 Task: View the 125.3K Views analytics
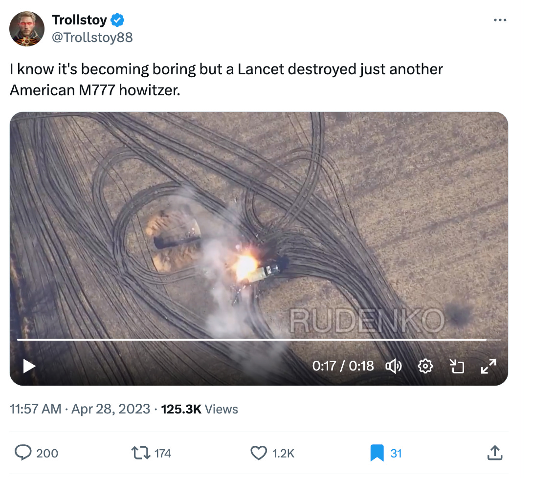click(x=200, y=409)
